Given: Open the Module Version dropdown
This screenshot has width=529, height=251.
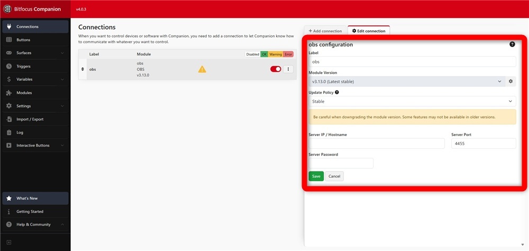Looking at the screenshot, I should click(x=407, y=82).
